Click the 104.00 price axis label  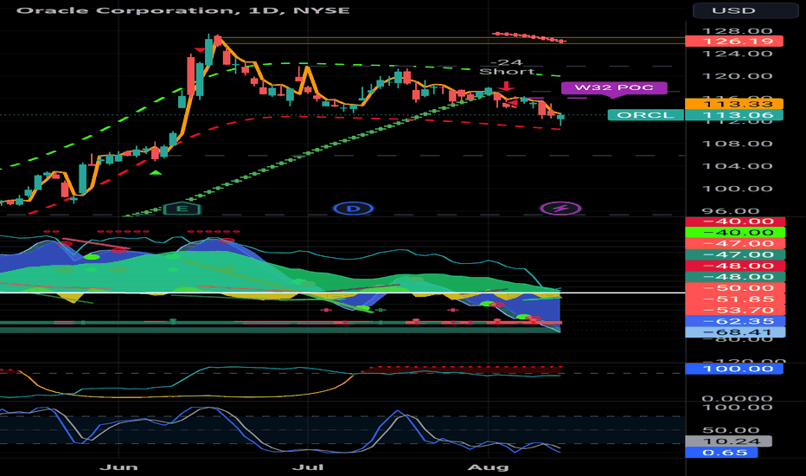click(737, 166)
